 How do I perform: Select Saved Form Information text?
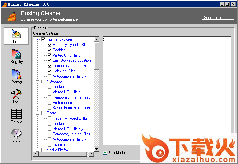tap(71, 108)
